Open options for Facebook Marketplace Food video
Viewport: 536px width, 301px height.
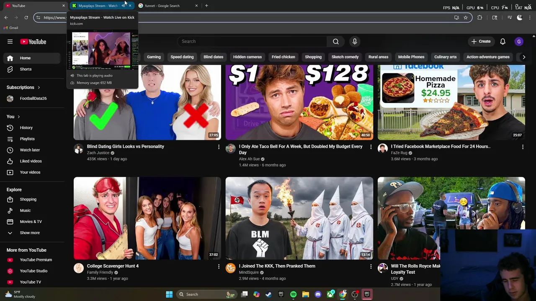[x=523, y=147]
